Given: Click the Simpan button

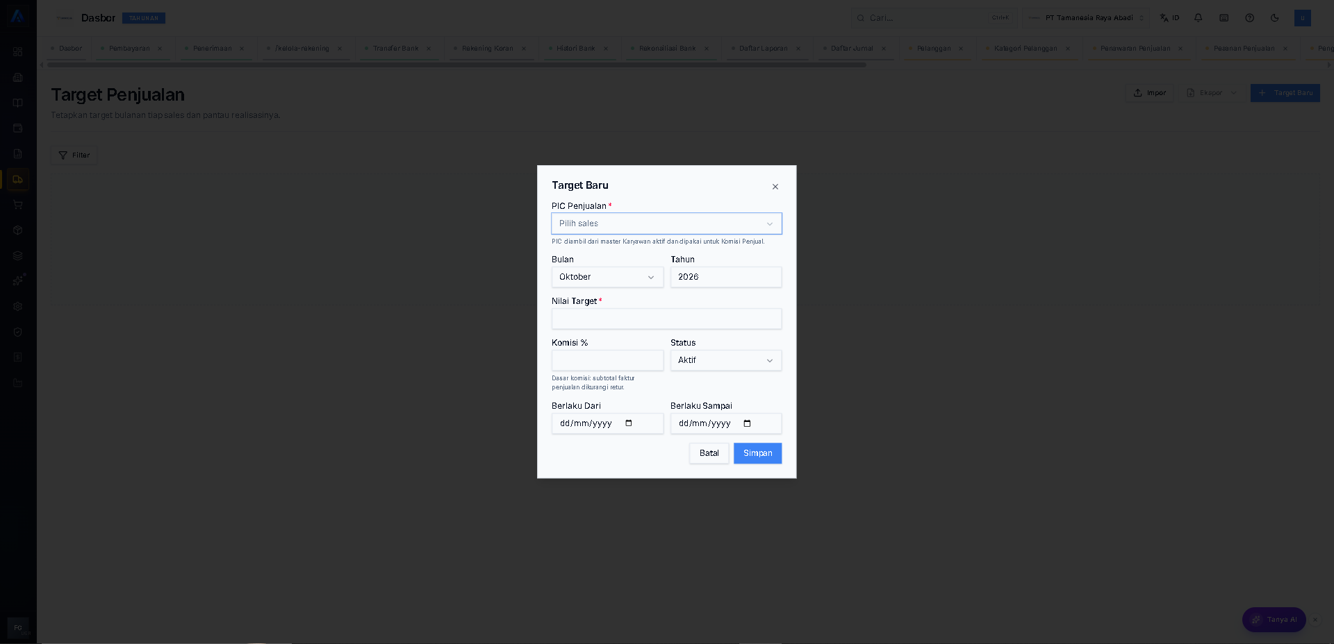Looking at the screenshot, I should coord(757,453).
